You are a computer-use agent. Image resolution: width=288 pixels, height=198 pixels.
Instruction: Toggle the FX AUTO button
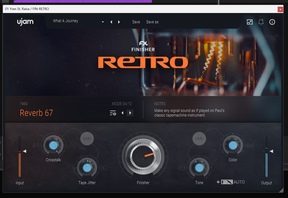(230, 182)
